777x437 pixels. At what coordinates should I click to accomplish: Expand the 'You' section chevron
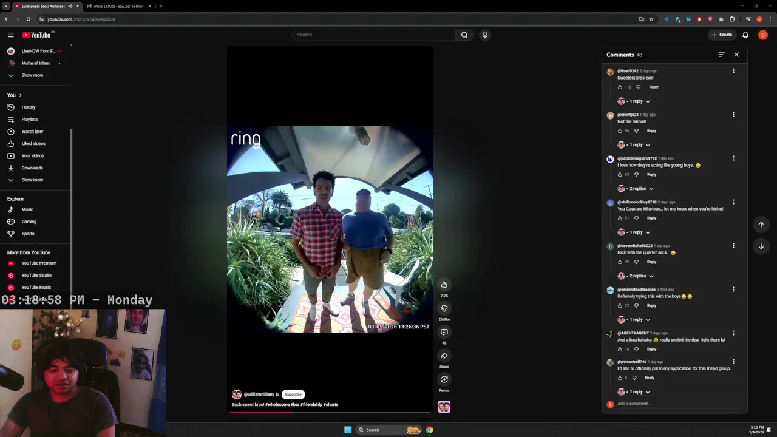coord(20,95)
